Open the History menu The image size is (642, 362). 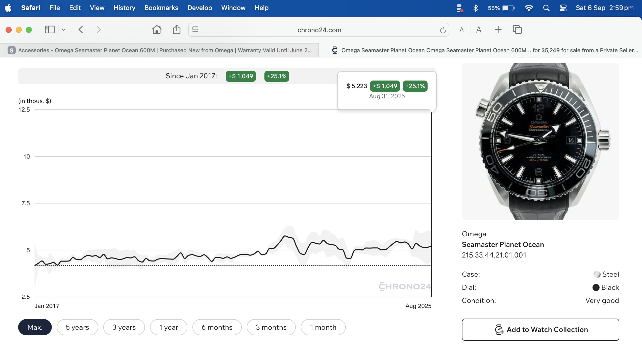click(x=124, y=8)
